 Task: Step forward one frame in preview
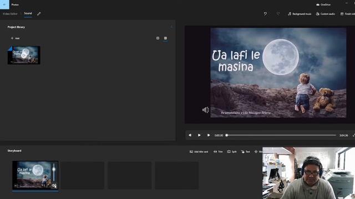[209, 135]
